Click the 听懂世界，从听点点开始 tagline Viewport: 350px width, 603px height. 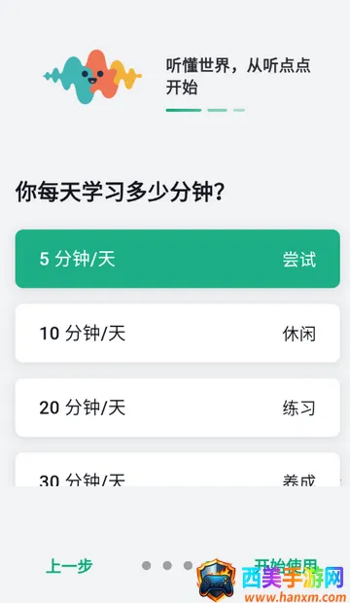(238, 76)
